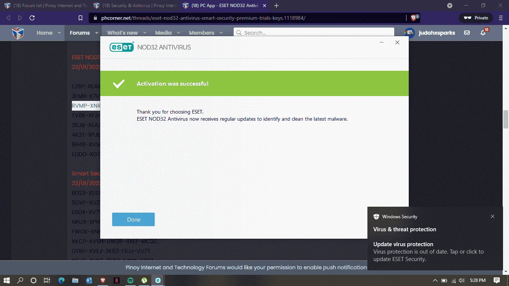Click the Virus & threat protection heading
This screenshot has width=509, height=286.
pos(405,229)
